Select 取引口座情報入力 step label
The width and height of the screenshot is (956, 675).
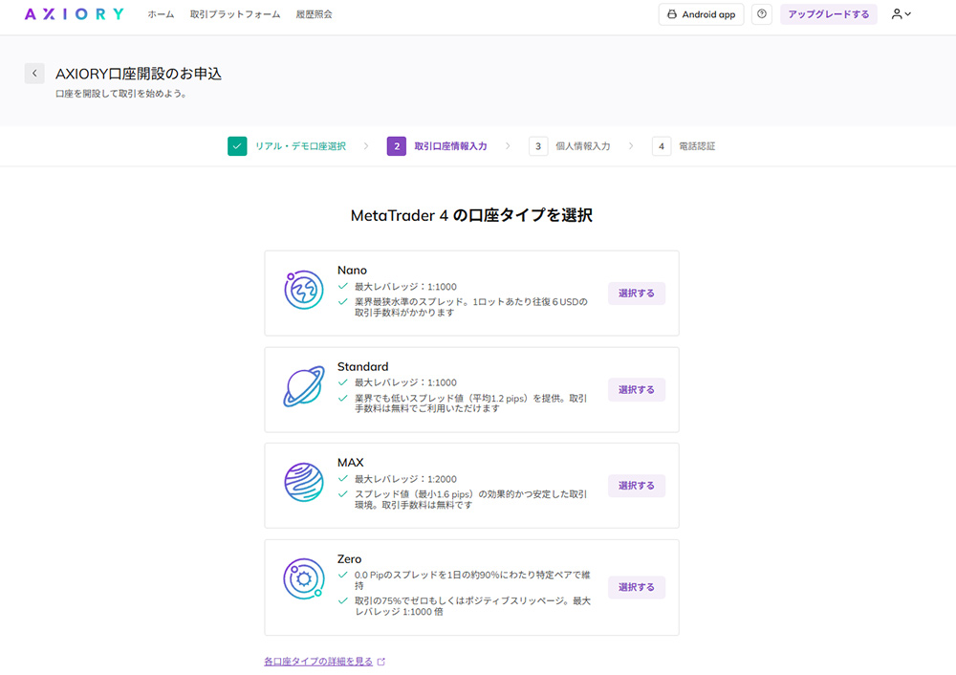pos(450,146)
